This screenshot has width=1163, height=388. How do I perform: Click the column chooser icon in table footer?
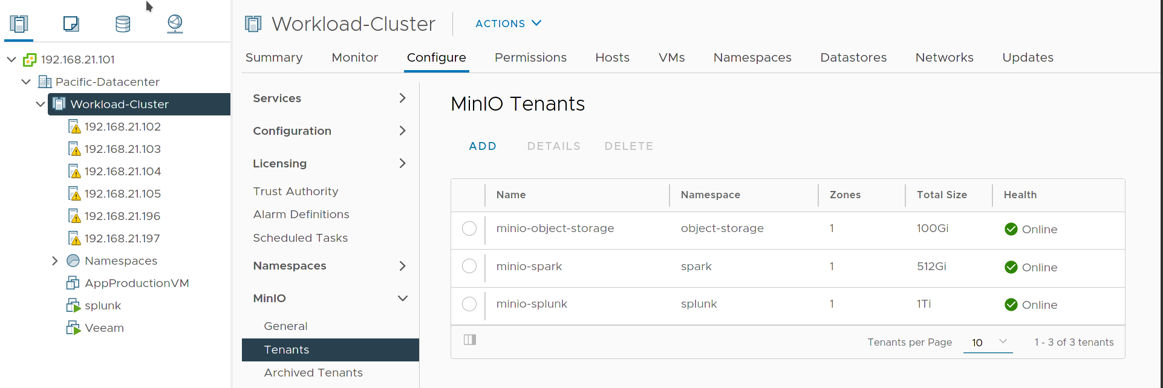[x=470, y=340]
